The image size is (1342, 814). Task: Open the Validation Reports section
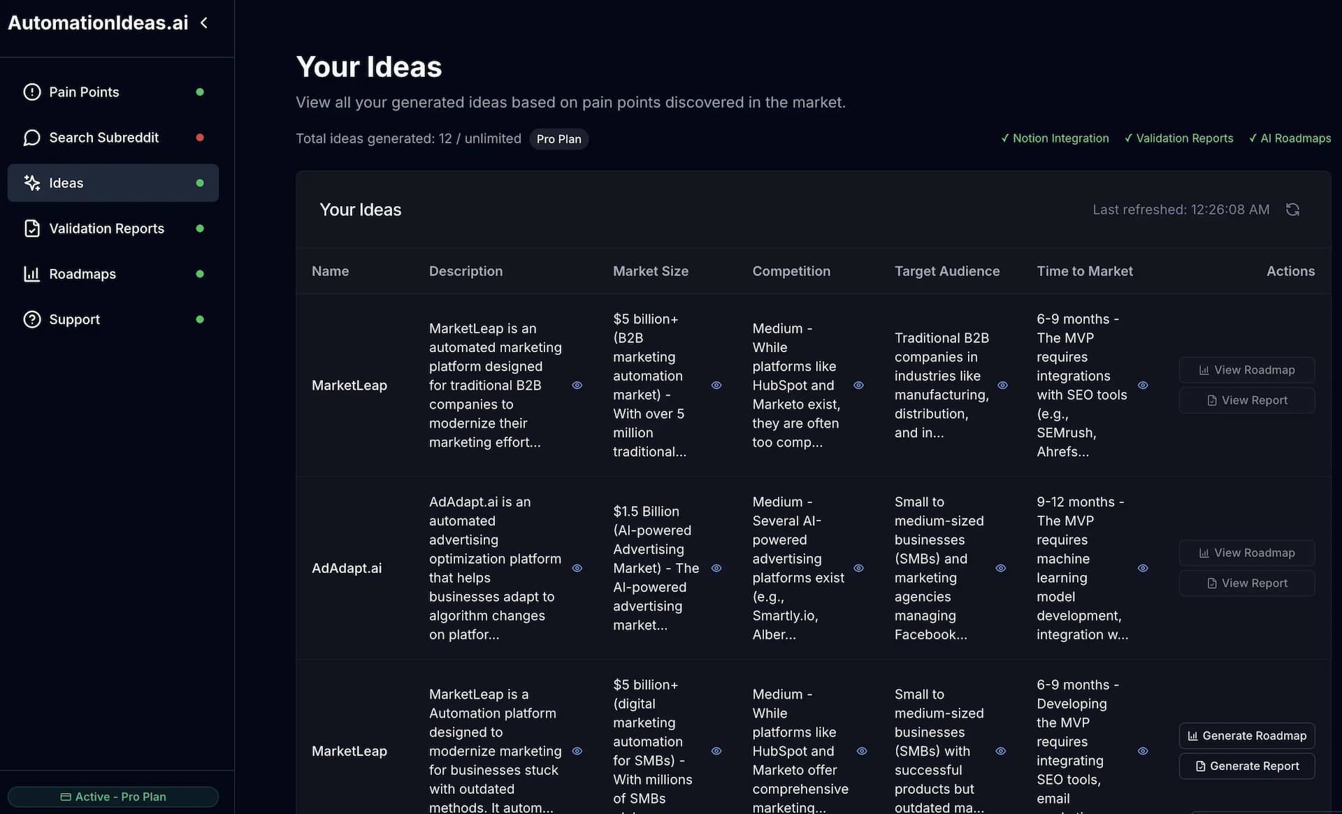(x=106, y=228)
